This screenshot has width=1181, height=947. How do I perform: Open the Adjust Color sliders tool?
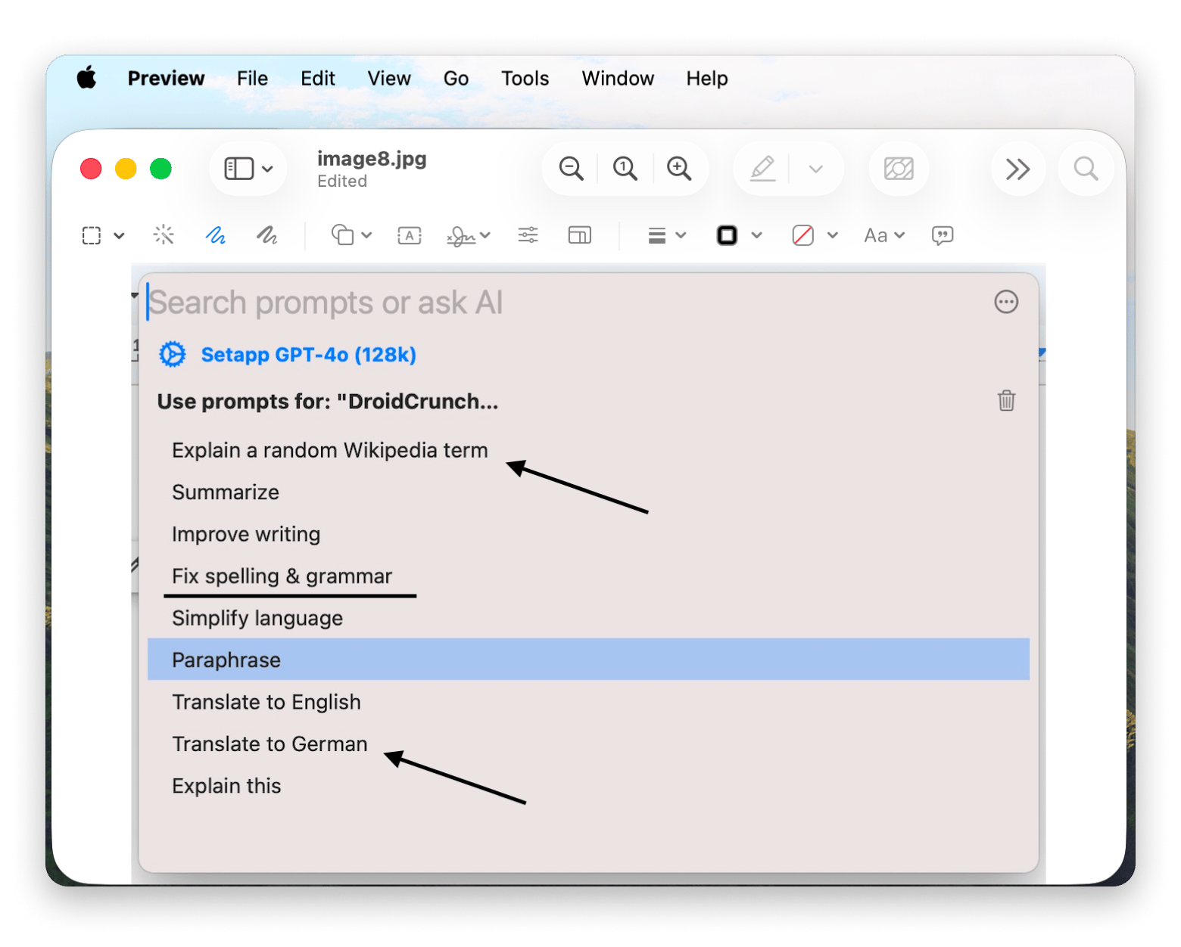click(528, 235)
